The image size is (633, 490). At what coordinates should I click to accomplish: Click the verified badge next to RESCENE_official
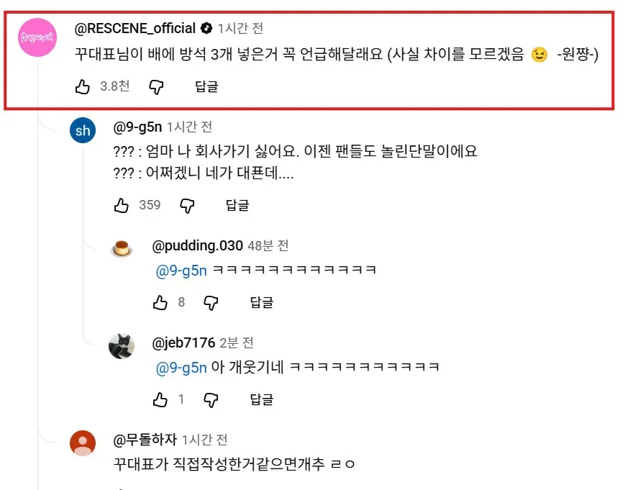[x=206, y=28]
